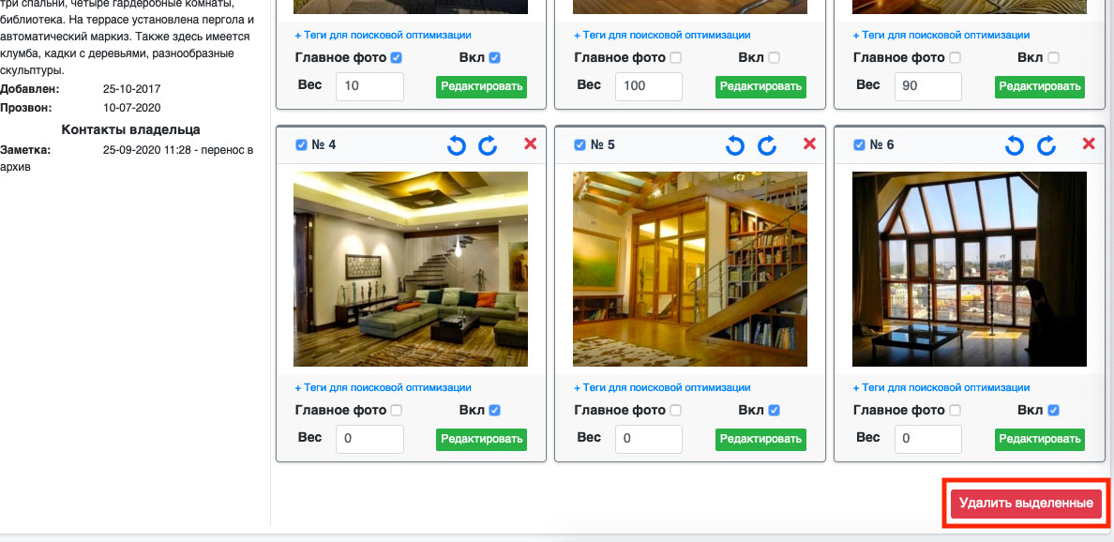Screen dimensions: 1114x542
Task: Click Вес input field of photo №6
Action: [x=928, y=439]
